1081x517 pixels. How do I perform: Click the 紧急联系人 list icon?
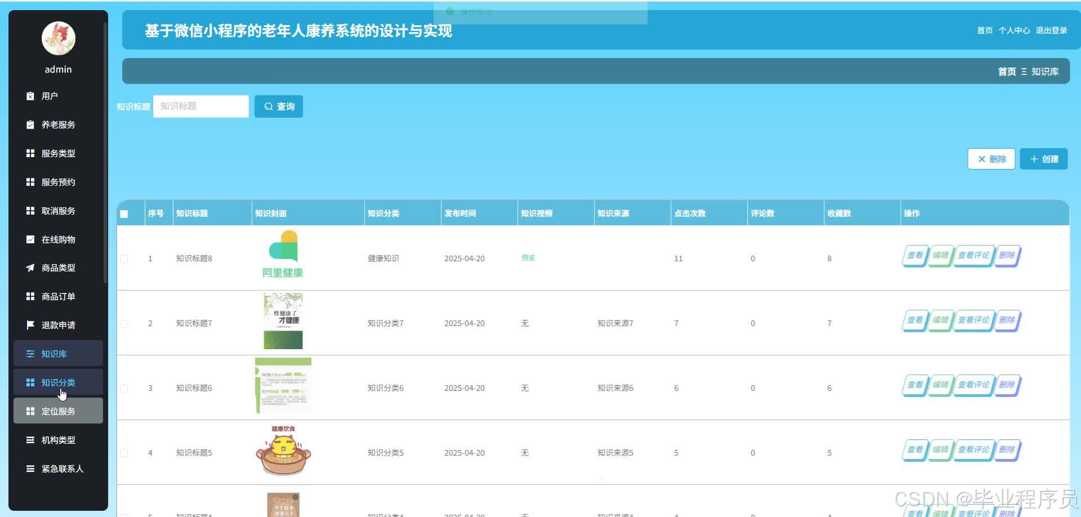[x=30, y=469]
